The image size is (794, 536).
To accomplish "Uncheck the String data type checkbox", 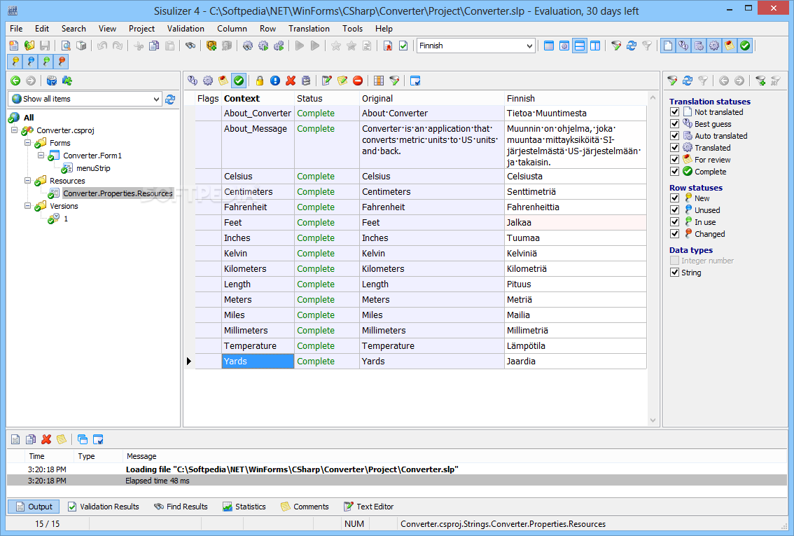I will 674,273.
